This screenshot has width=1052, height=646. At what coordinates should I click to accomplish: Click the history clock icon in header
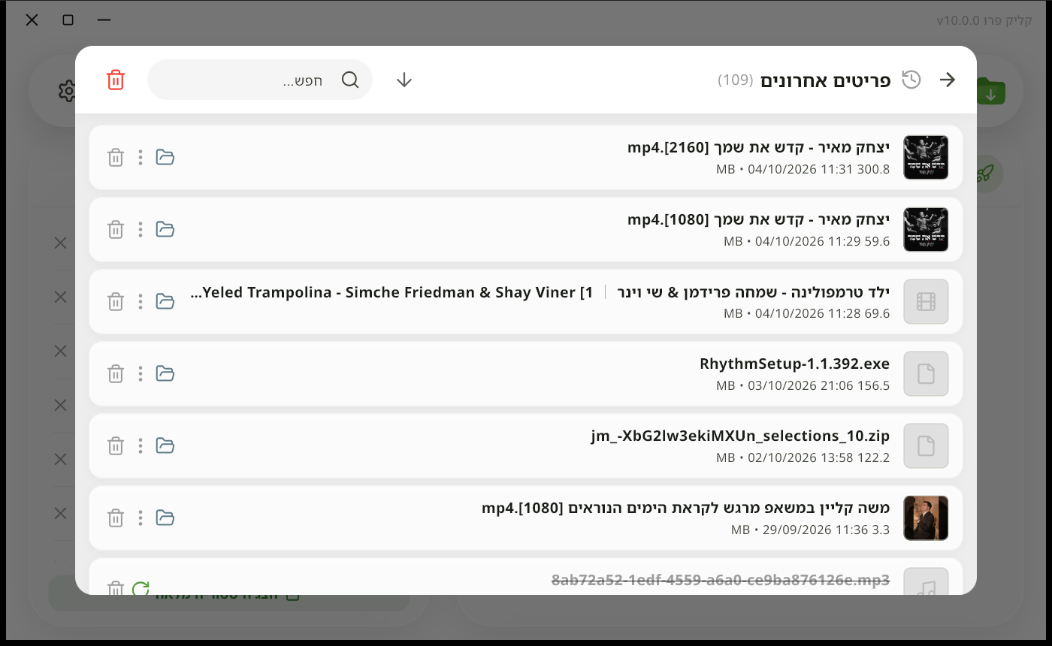pos(911,80)
